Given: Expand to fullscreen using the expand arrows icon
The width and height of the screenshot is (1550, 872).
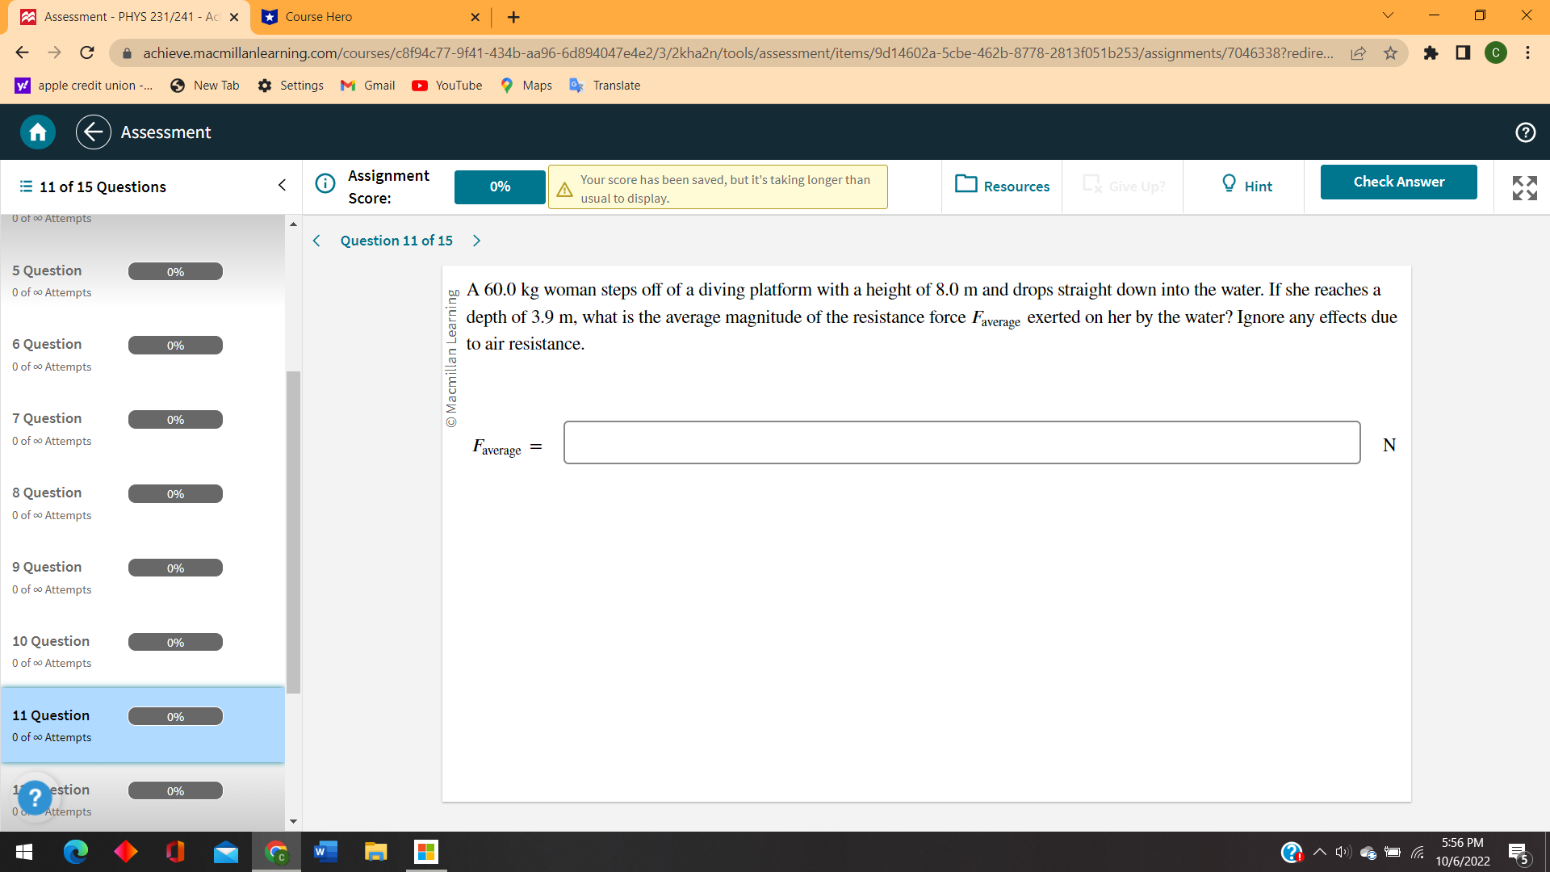Looking at the screenshot, I should pyautogui.click(x=1524, y=187).
